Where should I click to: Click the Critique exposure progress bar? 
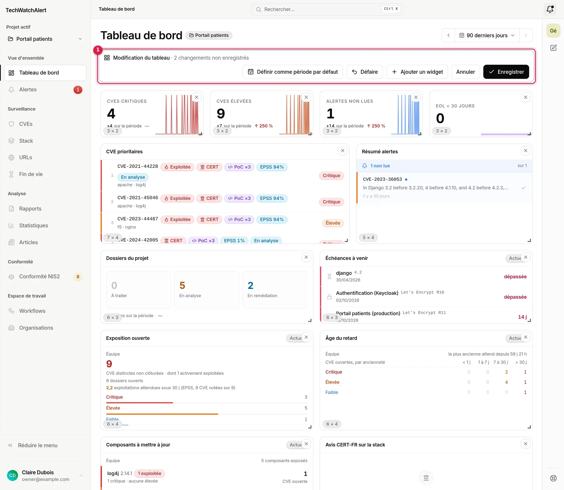pyautogui.click(x=207, y=402)
